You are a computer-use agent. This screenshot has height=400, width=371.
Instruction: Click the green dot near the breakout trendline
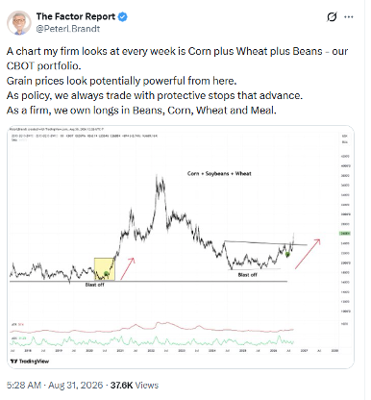coord(287,254)
